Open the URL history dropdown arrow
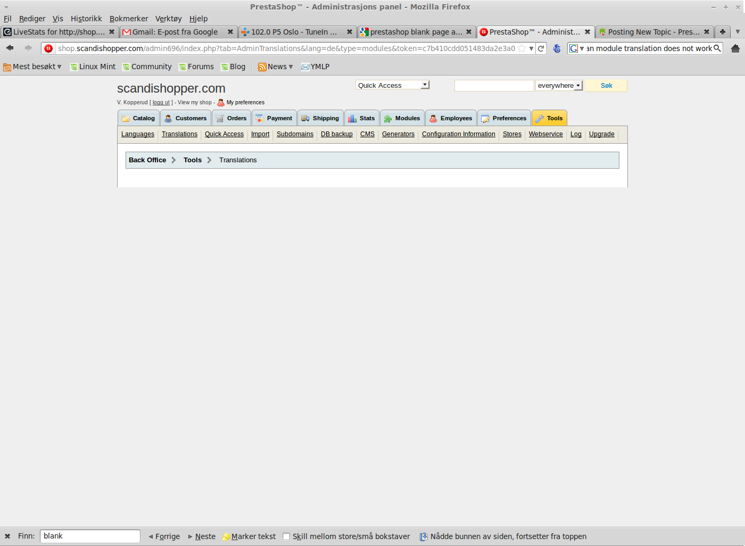The height and width of the screenshot is (546, 745). tap(531, 48)
